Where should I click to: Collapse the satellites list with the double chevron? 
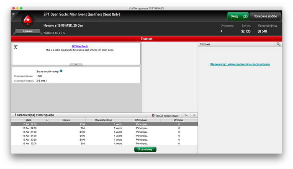[x=186, y=115]
